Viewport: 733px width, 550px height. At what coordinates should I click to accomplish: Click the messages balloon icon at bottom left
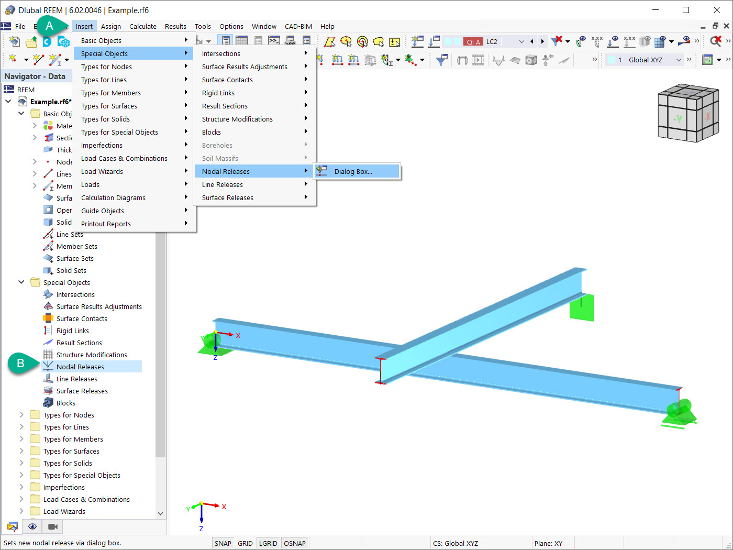13,526
